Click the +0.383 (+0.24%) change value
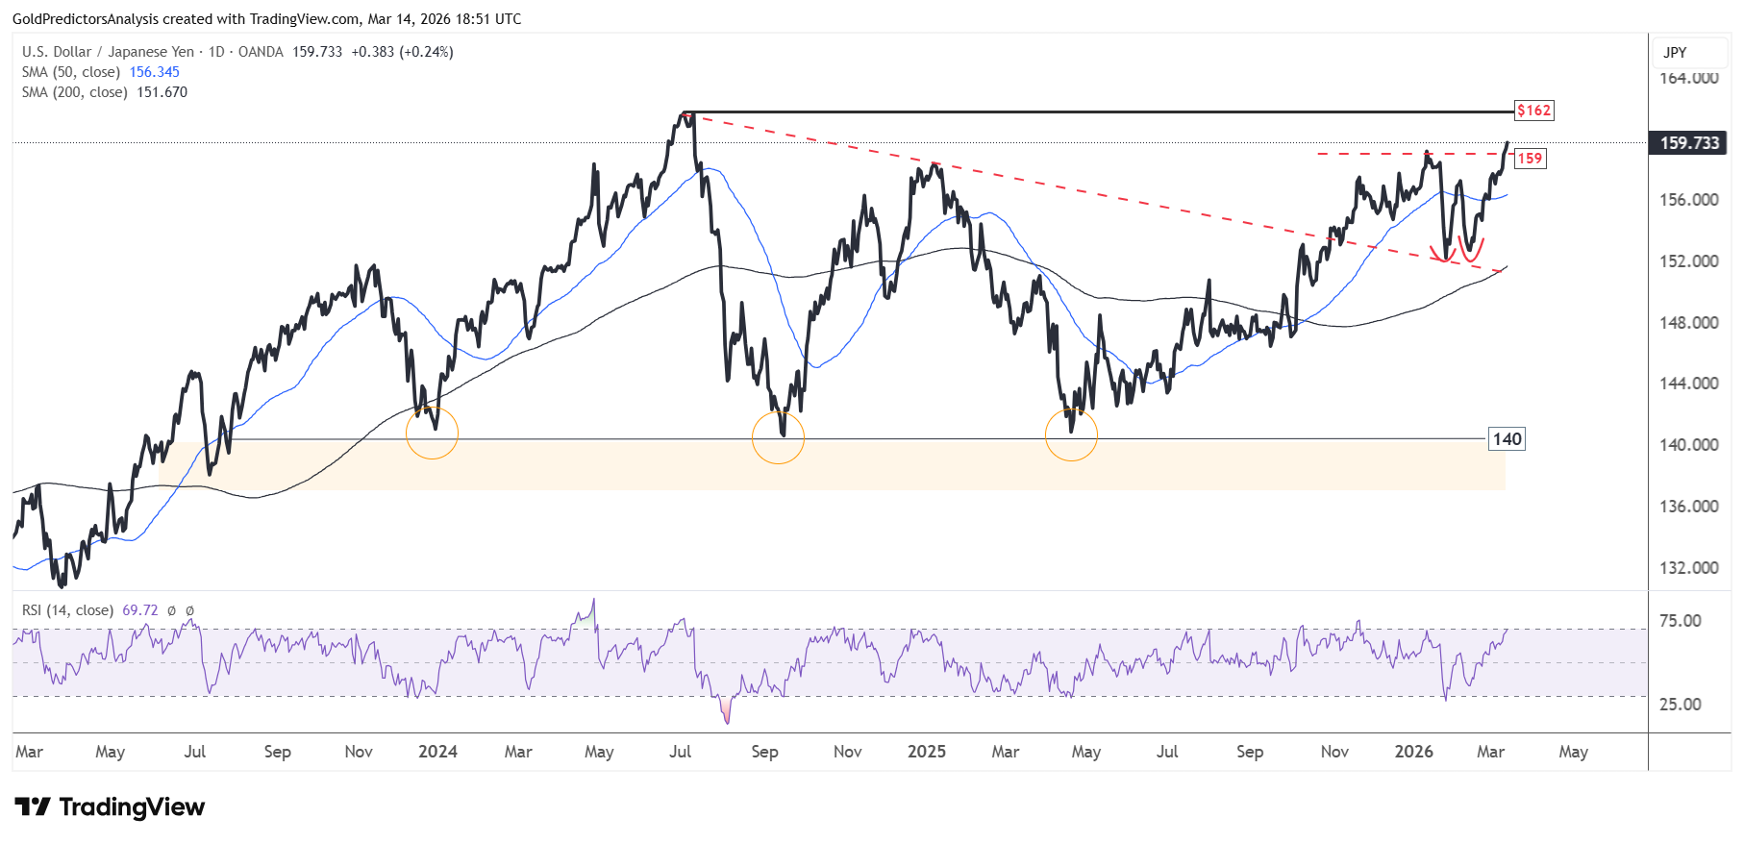 coord(402,52)
